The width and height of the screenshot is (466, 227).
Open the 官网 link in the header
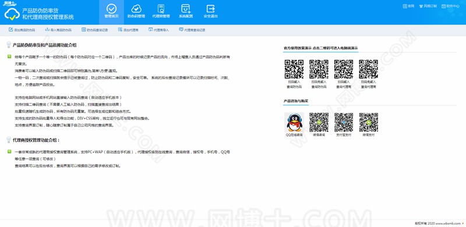408,6
